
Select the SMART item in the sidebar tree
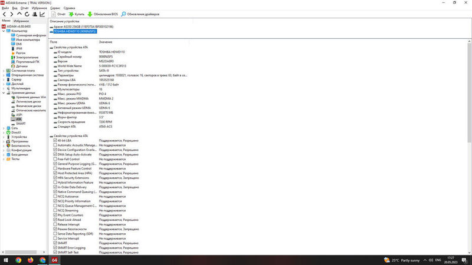tap(21, 124)
